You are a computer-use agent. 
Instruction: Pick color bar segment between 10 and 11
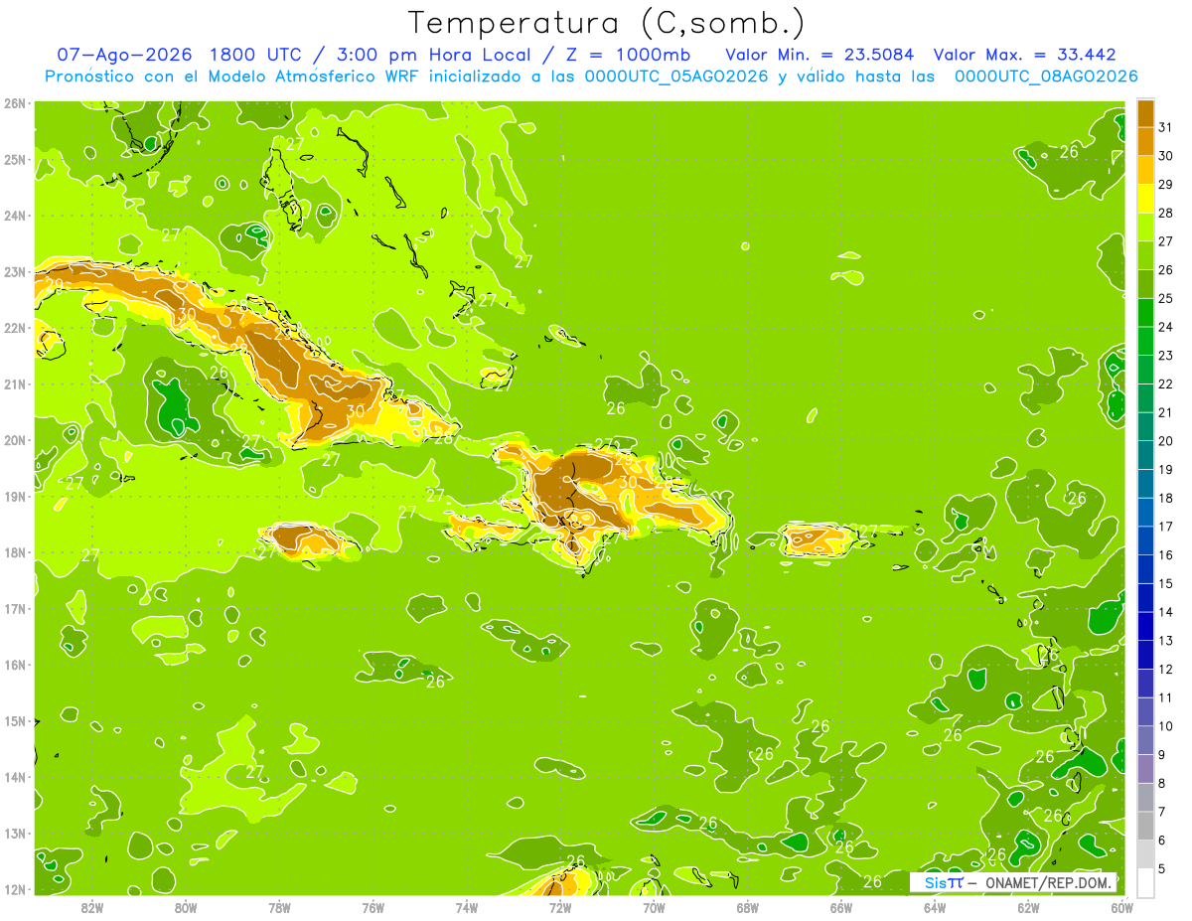[x=1146, y=711]
